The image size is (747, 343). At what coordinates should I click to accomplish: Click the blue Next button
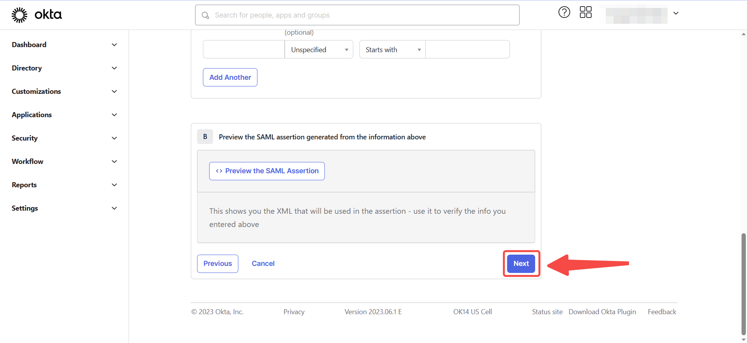coord(521,264)
